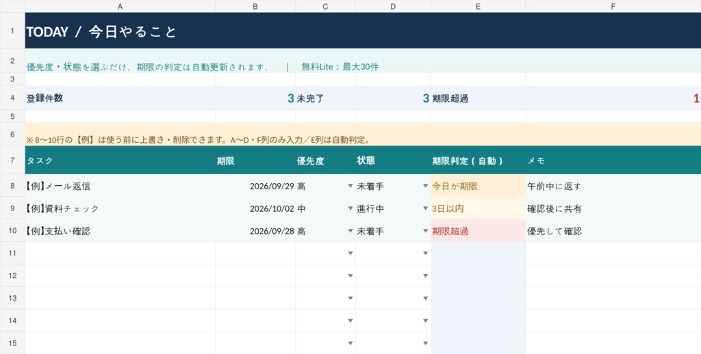The image size is (701, 354).
Task: Click the 期限判定(自動) heading cell
Action: [x=479, y=160]
